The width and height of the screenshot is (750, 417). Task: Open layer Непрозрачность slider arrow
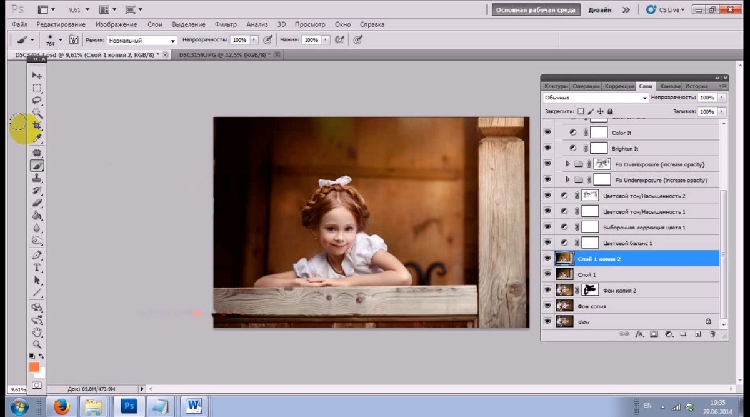(722, 98)
